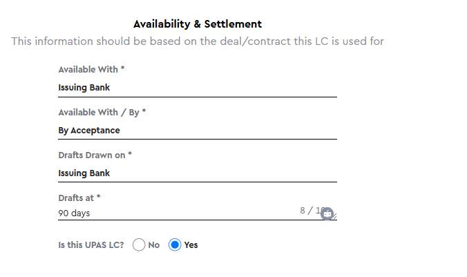Click the subtitle about the deal/contract information
The image size is (467, 277).
198,41
